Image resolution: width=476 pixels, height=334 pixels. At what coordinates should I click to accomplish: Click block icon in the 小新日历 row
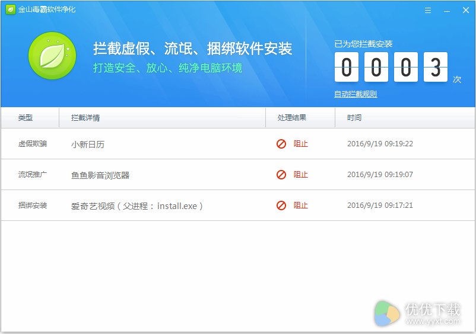pos(281,144)
